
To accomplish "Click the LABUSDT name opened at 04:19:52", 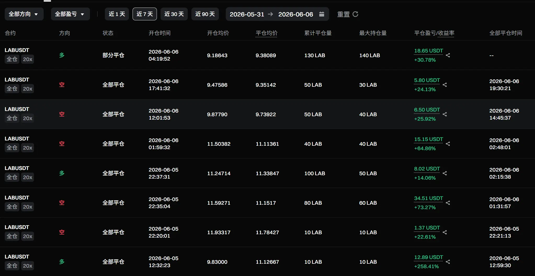I will click(x=17, y=50).
